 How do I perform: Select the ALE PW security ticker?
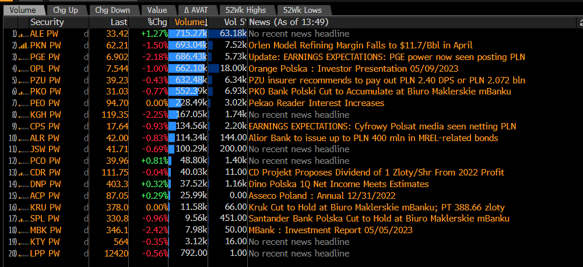pyautogui.click(x=45, y=34)
